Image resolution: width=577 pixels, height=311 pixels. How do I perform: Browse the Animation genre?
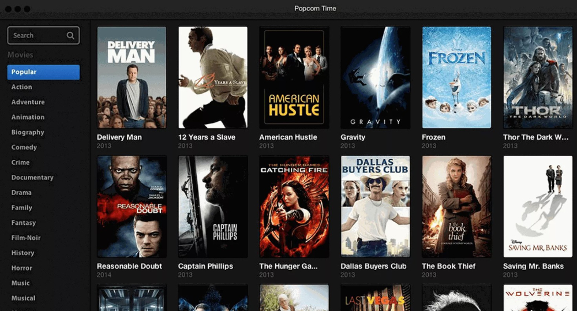coord(28,117)
